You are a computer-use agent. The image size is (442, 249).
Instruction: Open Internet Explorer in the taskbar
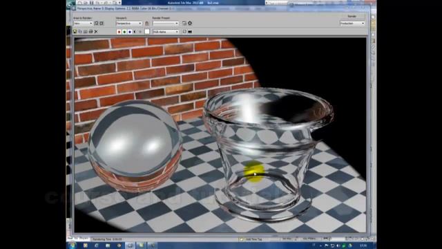click(97, 246)
